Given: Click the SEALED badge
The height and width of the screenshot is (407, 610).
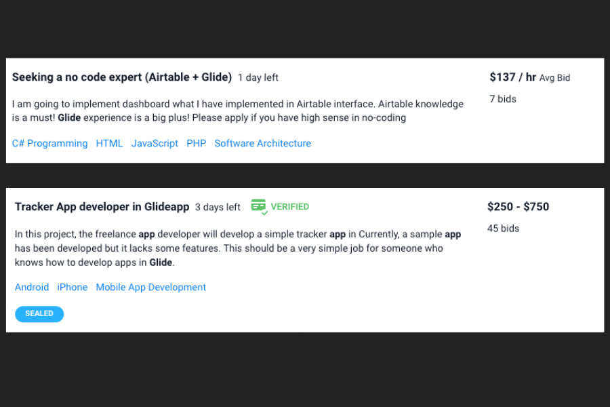Looking at the screenshot, I should [x=39, y=314].
